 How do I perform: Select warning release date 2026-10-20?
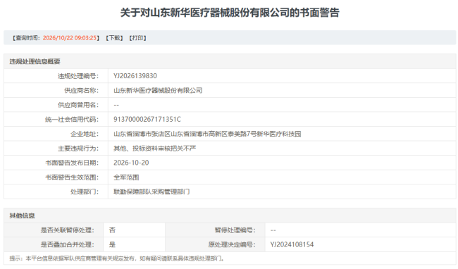(131, 163)
